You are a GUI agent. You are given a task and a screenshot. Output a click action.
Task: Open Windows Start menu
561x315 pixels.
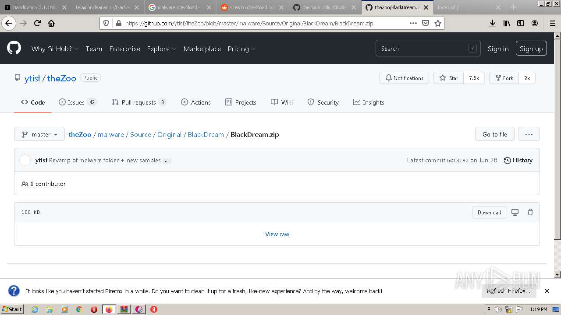[x=12, y=309]
